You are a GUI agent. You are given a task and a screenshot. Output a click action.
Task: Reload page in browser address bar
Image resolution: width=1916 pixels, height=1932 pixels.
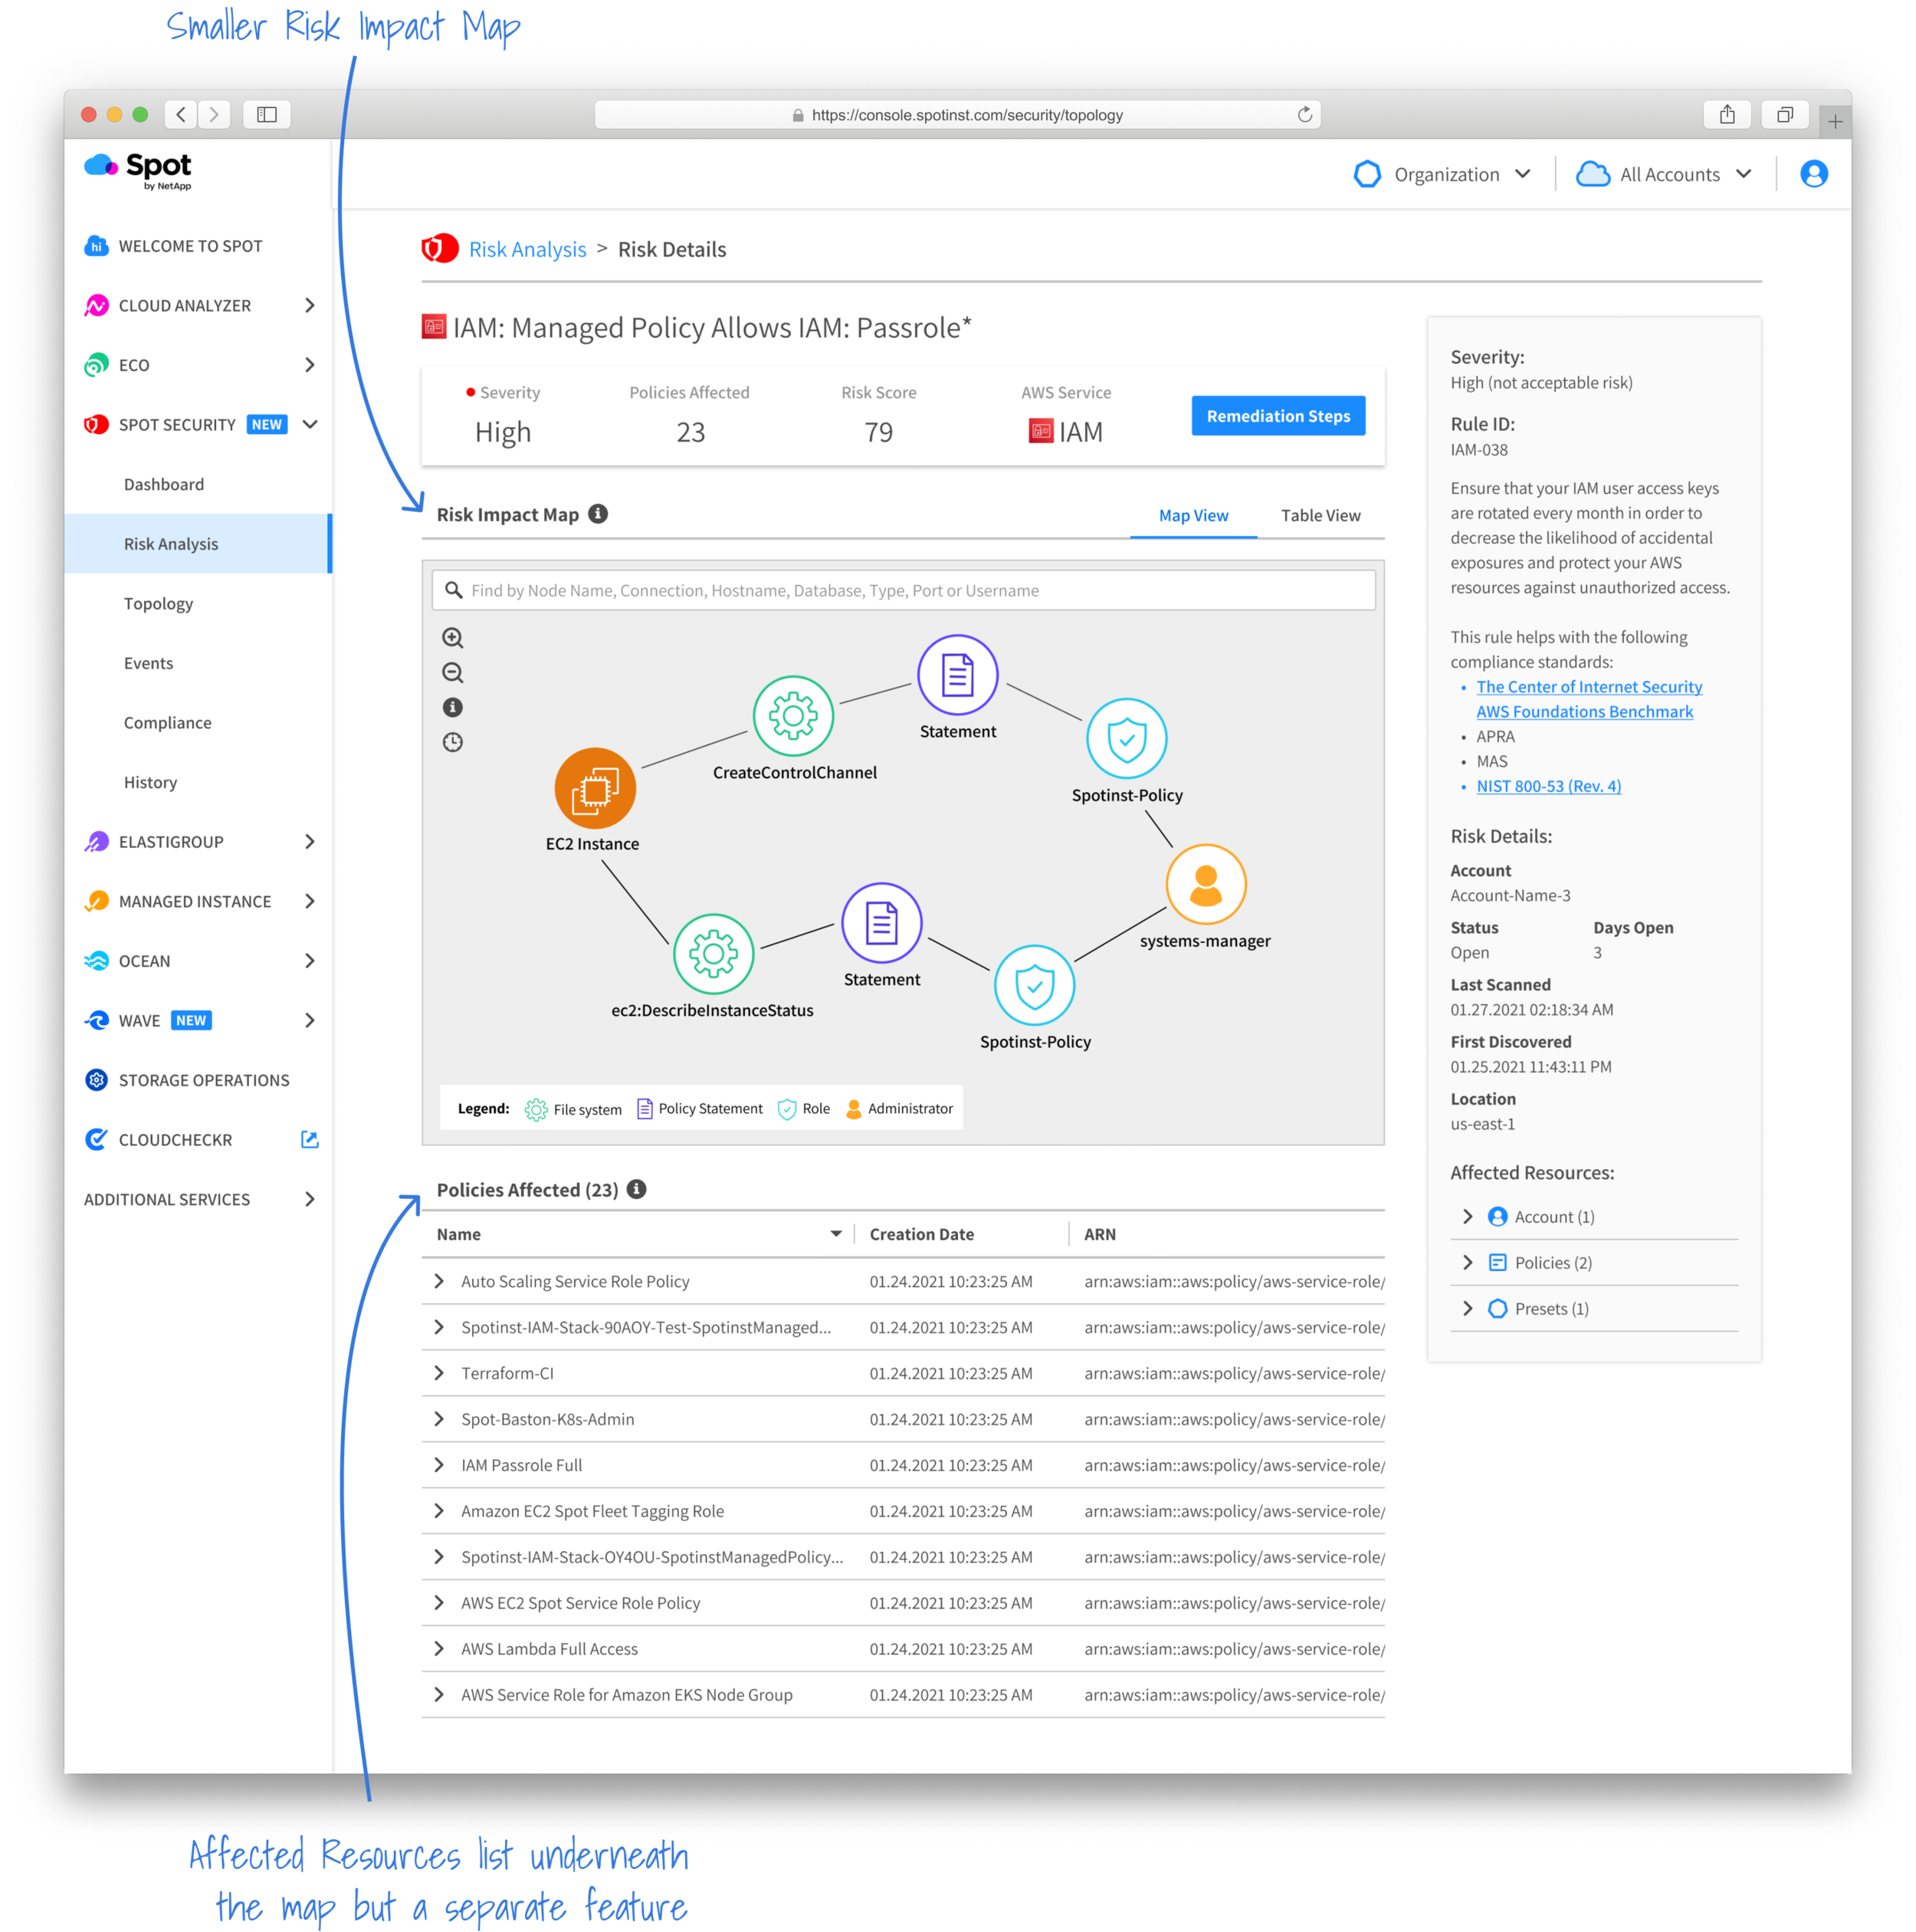tap(1304, 115)
